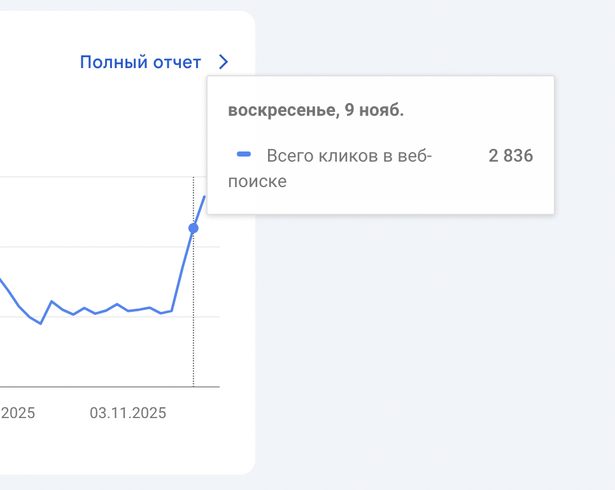
Task: Click the small peak right after the lowest dip
Action: coord(52,301)
